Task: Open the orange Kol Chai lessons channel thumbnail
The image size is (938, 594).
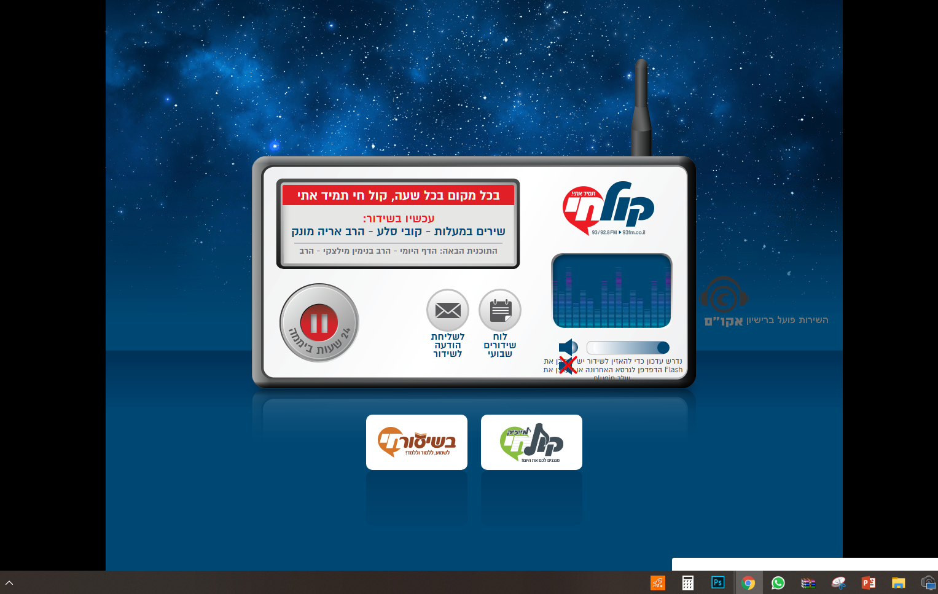Action: tap(416, 442)
